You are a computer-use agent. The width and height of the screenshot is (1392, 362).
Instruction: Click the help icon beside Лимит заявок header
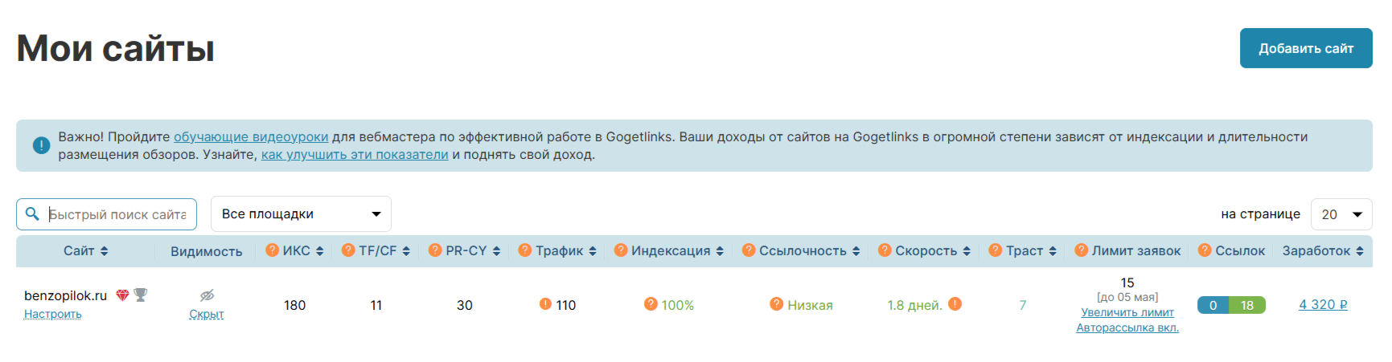click(1082, 250)
